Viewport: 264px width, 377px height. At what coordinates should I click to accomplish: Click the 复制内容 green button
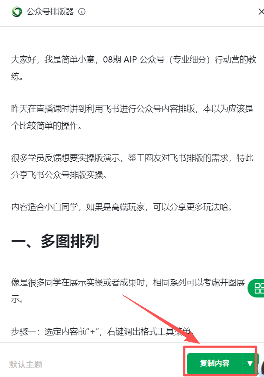pyautogui.click(x=215, y=363)
